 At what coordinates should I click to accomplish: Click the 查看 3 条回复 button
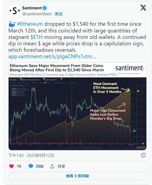pyautogui.click(x=77, y=176)
